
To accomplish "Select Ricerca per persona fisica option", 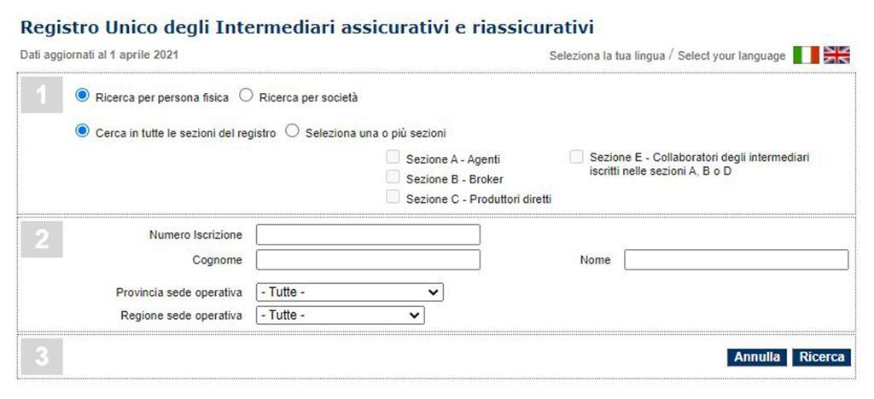I will pos(82,95).
